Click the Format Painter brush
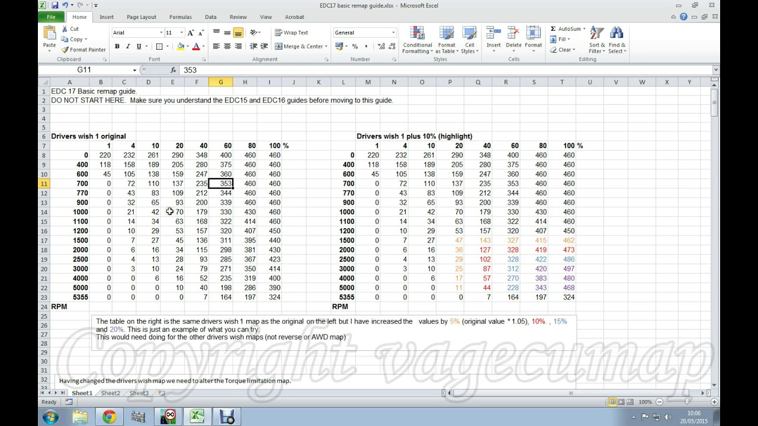 click(x=65, y=50)
